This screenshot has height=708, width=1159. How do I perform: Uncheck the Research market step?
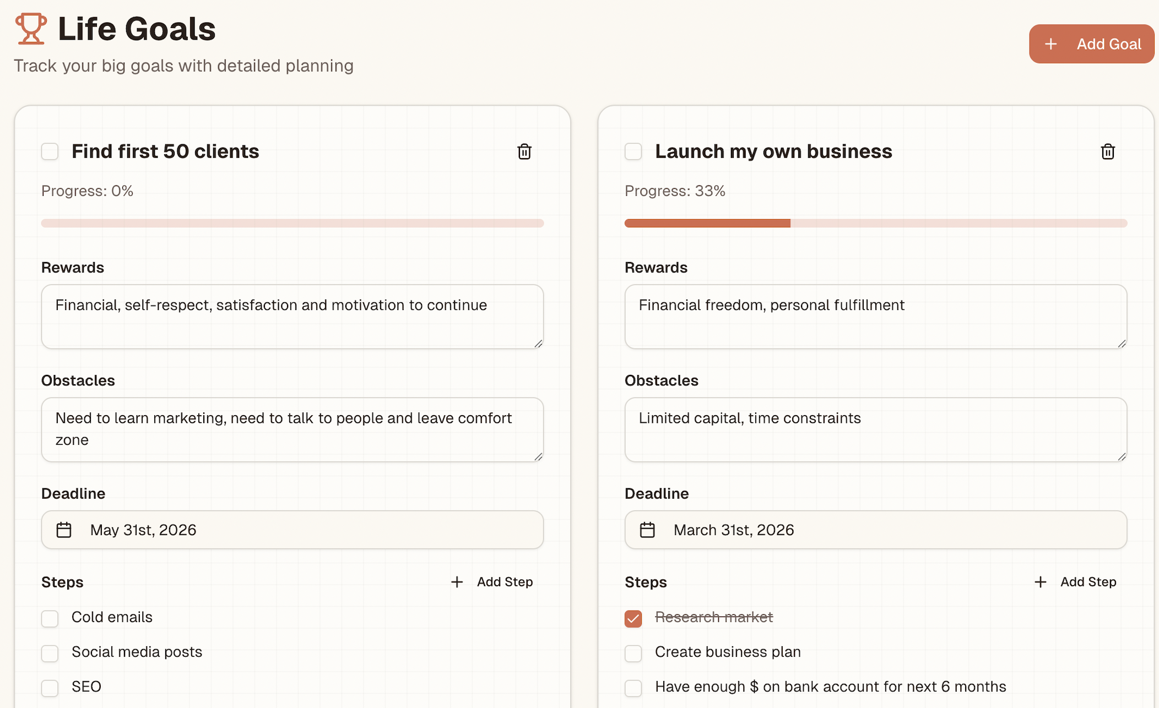[633, 618]
